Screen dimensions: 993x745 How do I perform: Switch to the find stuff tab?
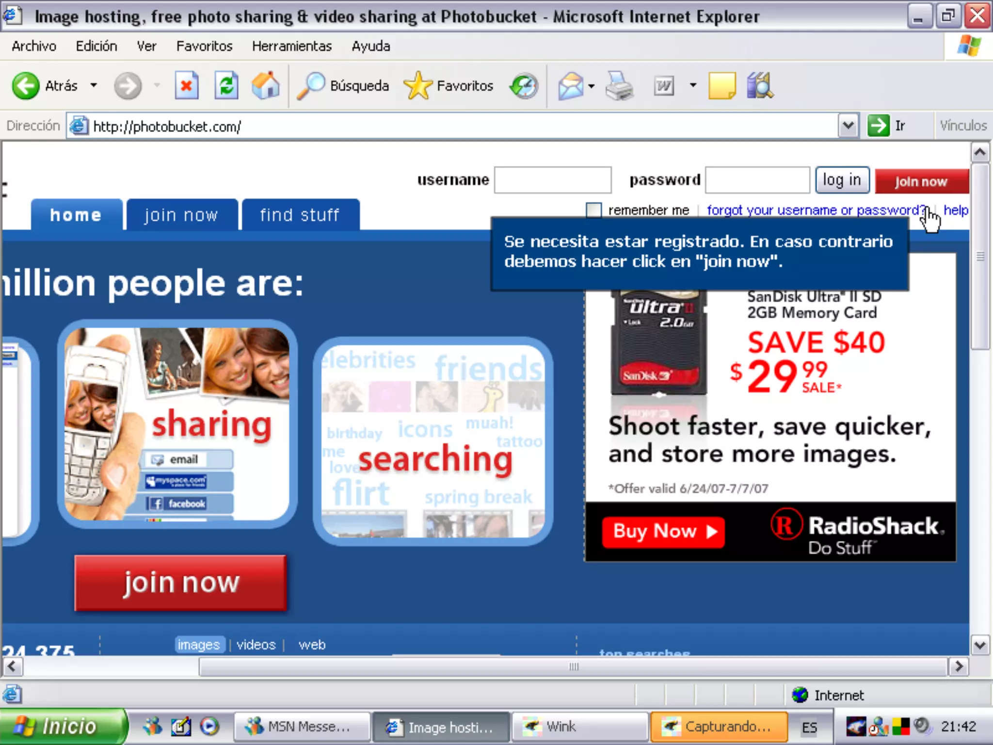click(300, 215)
